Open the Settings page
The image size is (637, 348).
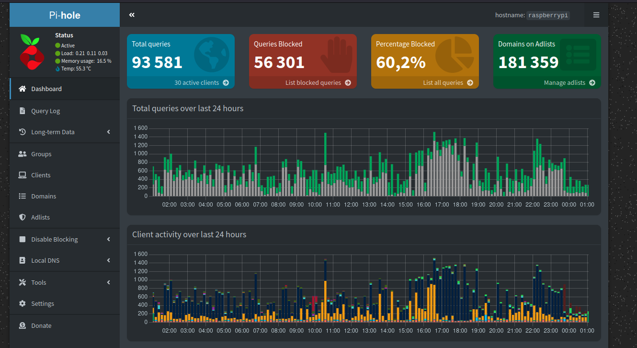point(65,303)
